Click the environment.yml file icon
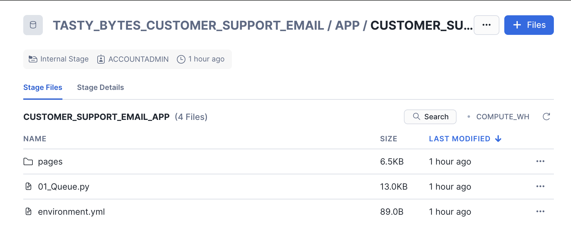The image size is (571, 241). (28, 212)
